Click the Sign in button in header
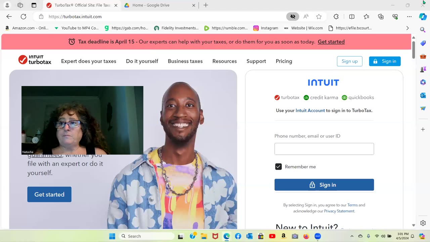 coord(385,61)
